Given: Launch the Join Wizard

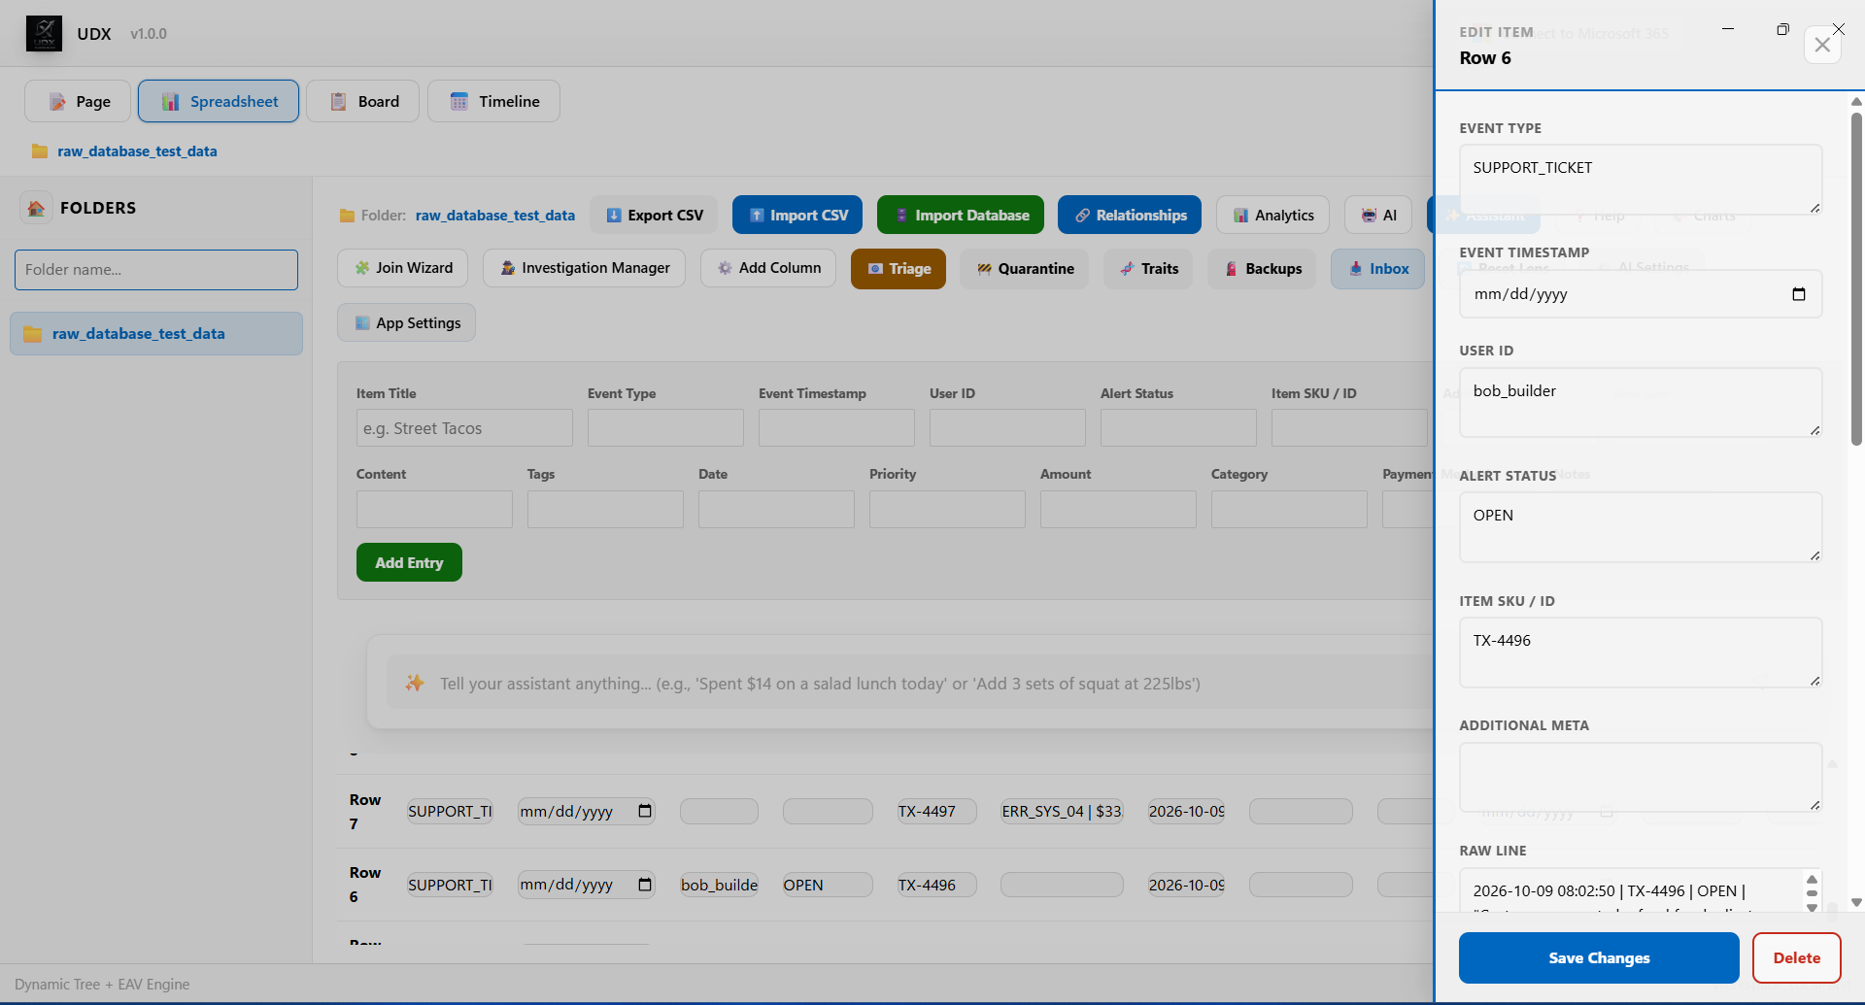Looking at the screenshot, I should tap(402, 268).
